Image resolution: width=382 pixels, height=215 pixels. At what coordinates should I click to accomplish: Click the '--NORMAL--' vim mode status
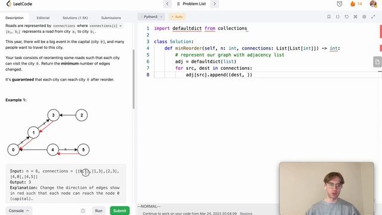tap(149, 206)
